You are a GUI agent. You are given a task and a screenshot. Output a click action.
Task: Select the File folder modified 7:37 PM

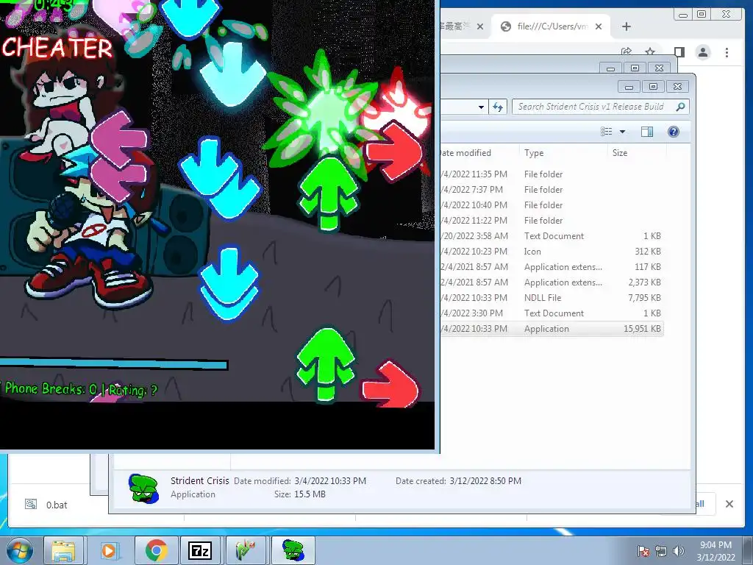point(552,190)
